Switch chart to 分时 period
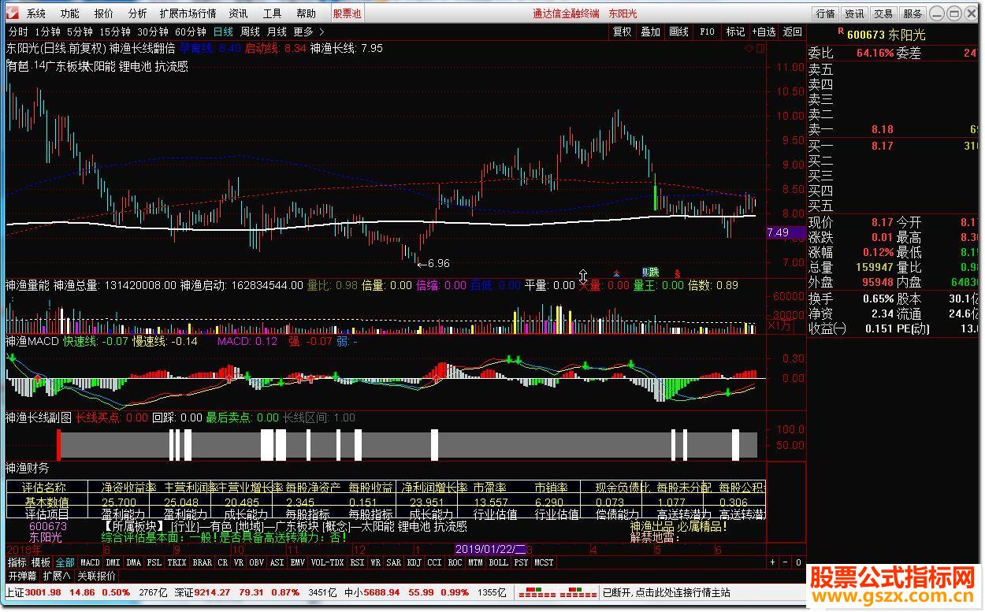 [x=17, y=32]
